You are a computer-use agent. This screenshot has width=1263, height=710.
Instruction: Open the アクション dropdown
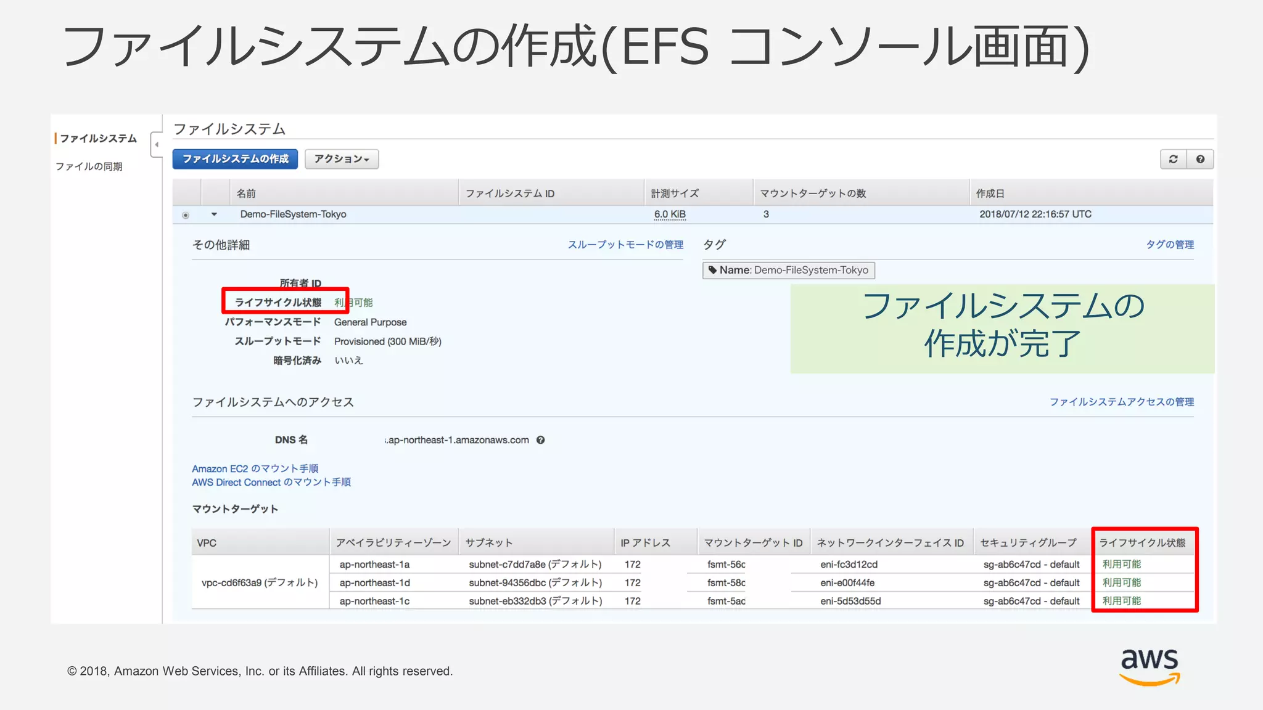coord(342,159)
